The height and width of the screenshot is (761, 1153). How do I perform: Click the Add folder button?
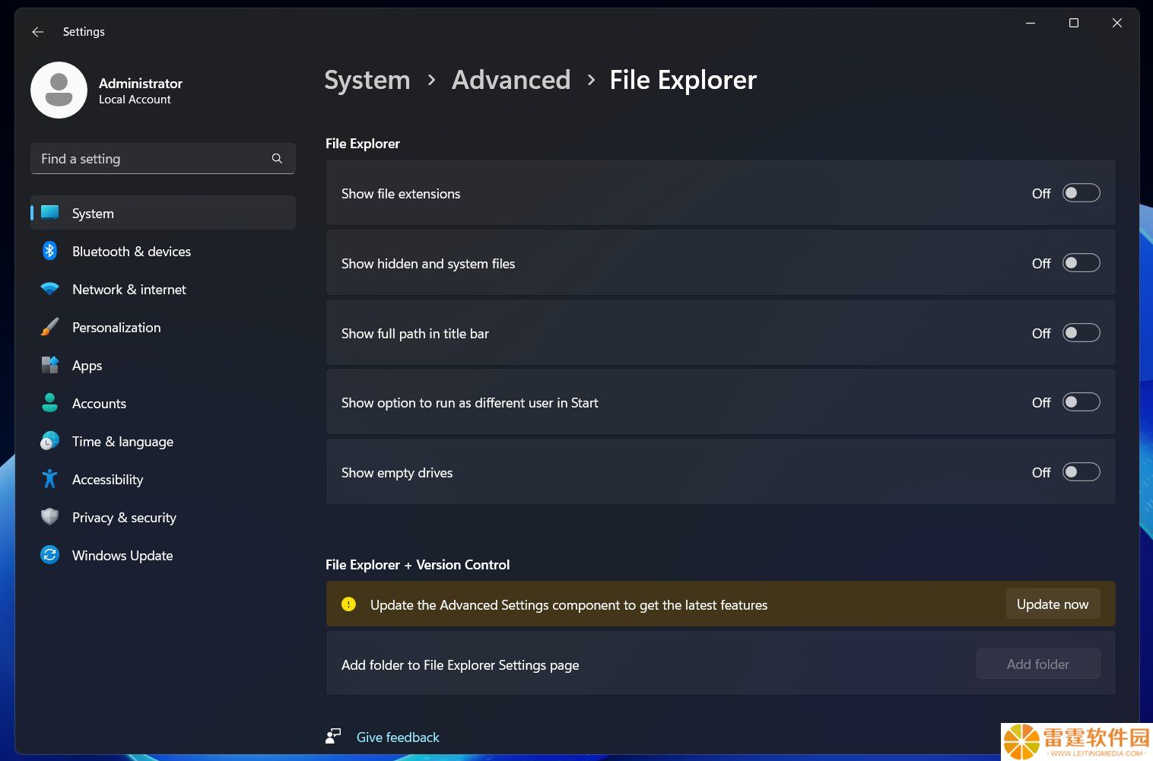pos(1038,664)
